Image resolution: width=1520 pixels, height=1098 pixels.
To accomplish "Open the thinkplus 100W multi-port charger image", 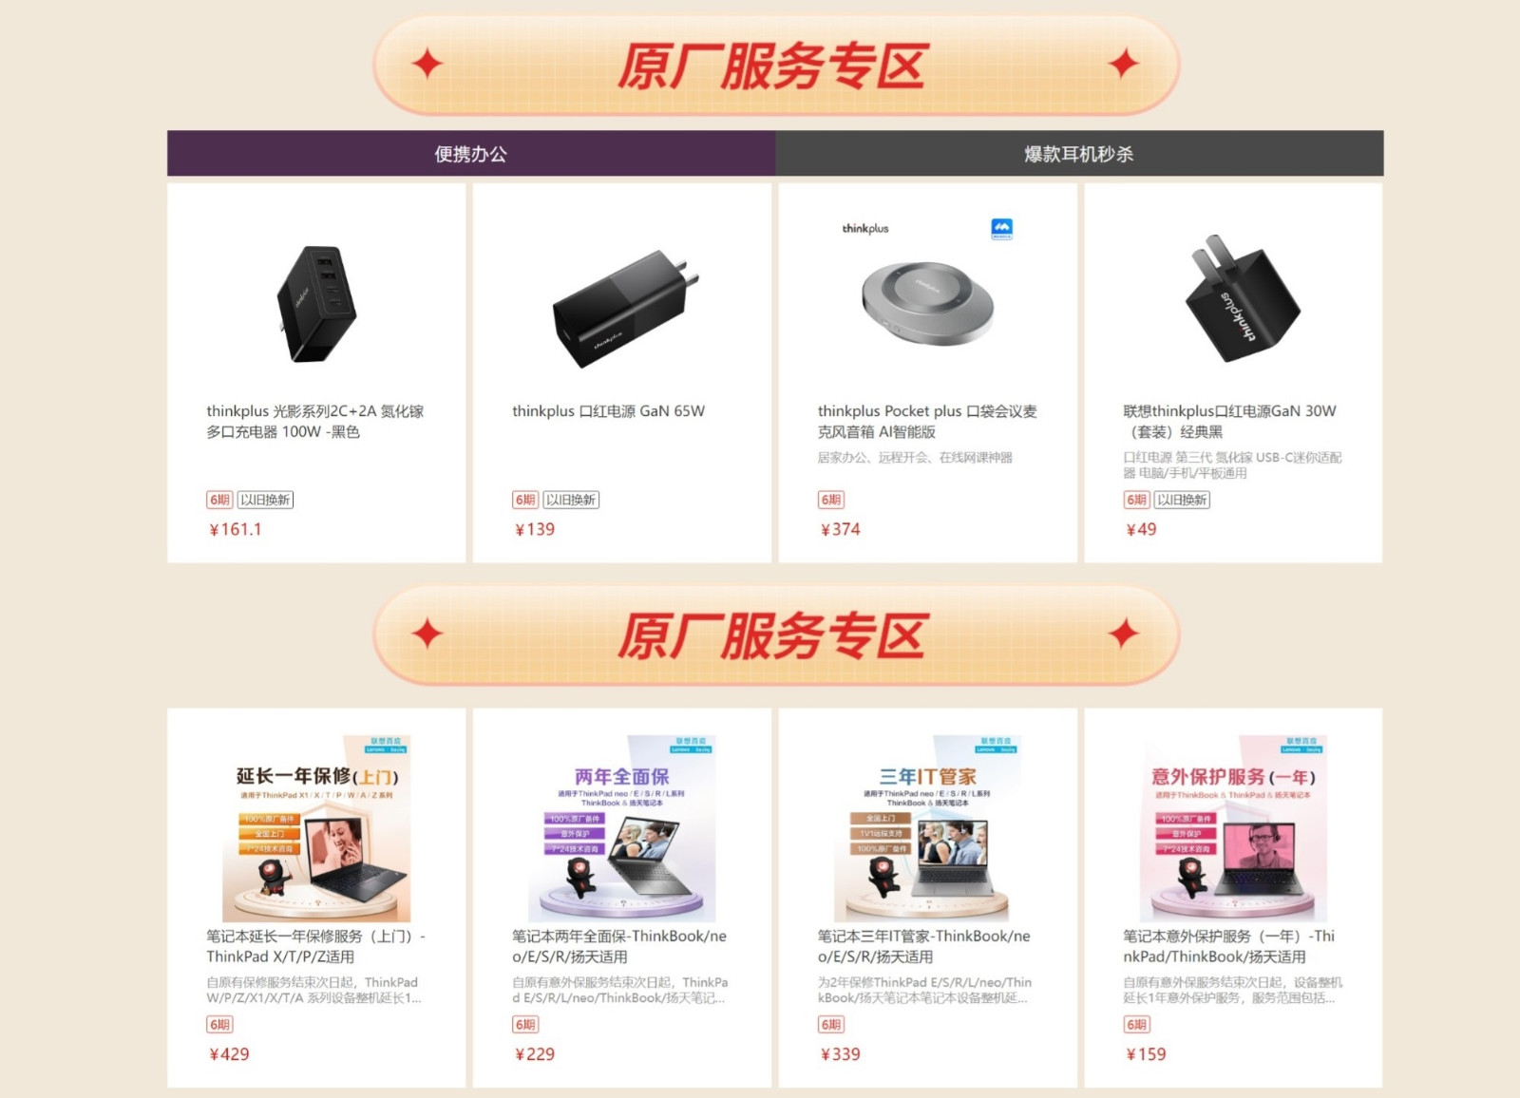I will click(316, 304).
